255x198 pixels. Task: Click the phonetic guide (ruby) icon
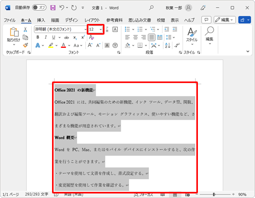(107, 30)
